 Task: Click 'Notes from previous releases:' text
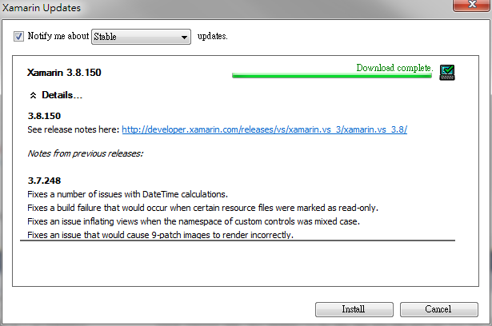pos(85,153)
